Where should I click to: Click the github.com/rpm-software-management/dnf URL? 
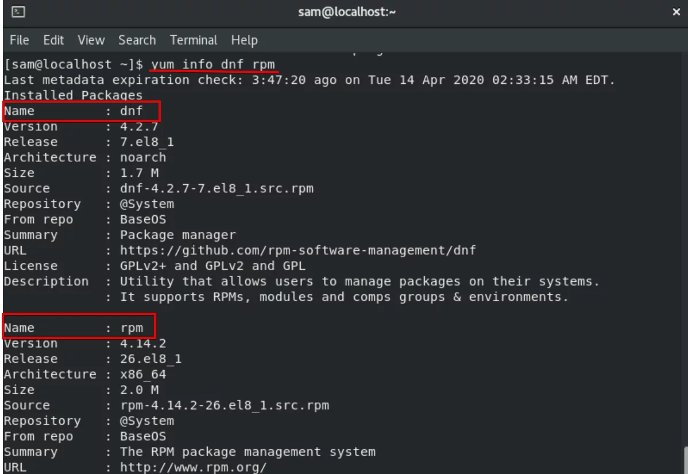(298, 250)
